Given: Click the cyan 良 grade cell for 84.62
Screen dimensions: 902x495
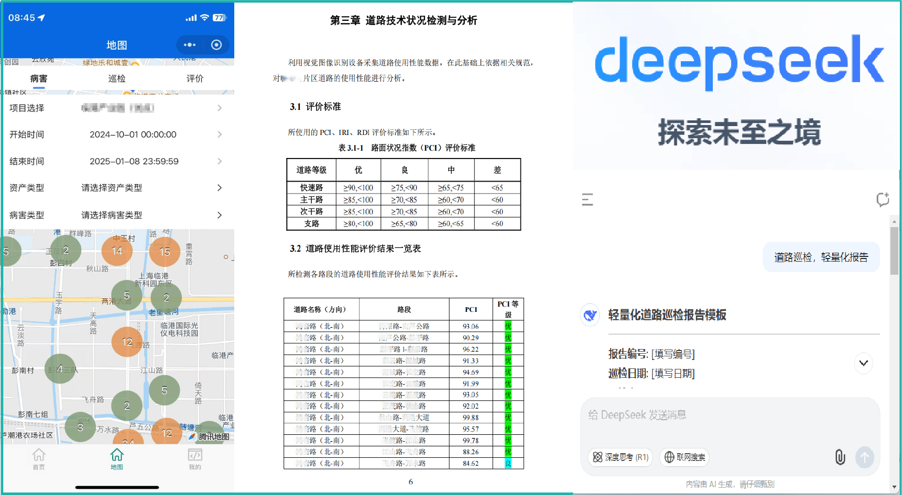Looking at the screenshot, I should pos(508,463).
